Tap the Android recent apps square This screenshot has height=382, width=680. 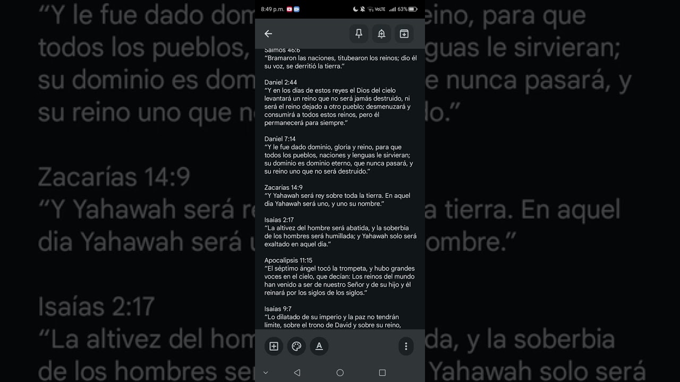pyautogui.click(x=382, y=373)
